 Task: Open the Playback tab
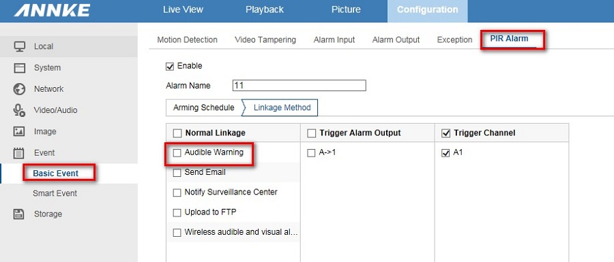(264, 10)
